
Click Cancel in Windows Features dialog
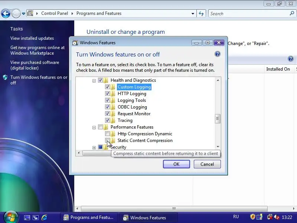[207, 164]
